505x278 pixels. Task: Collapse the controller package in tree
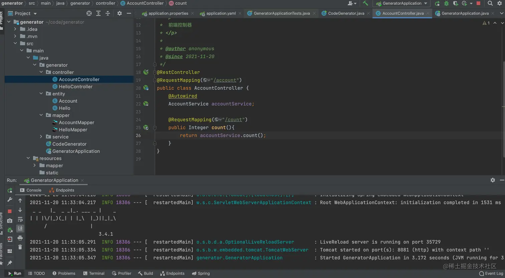[41, 72]
